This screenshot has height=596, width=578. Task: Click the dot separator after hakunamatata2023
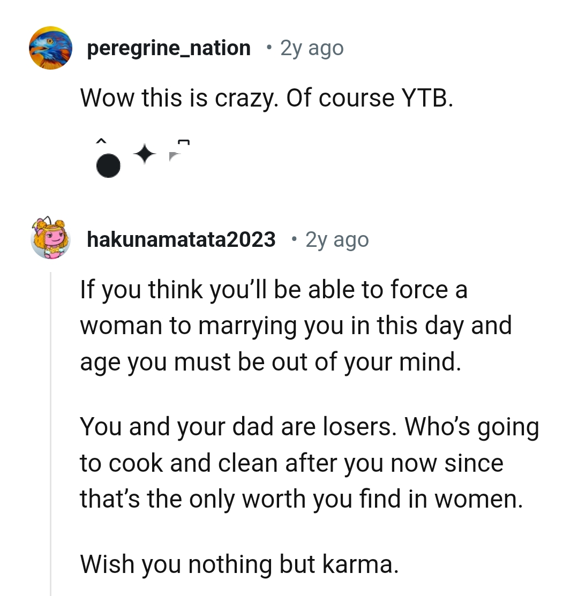coord(294,239)
